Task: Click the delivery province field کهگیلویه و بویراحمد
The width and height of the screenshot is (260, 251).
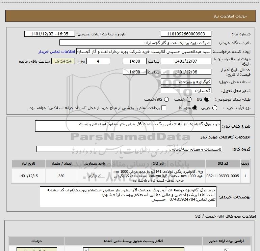Action: [x=186, y=82]
